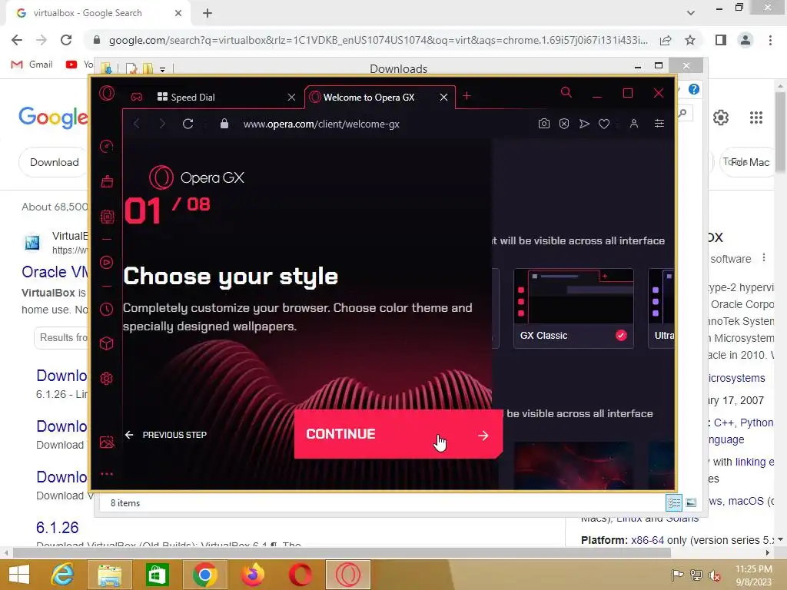The width and height of the screenshot is (787, 590).
Task: Close Welcome to Opera GX tab
Action: click(443, 98)
